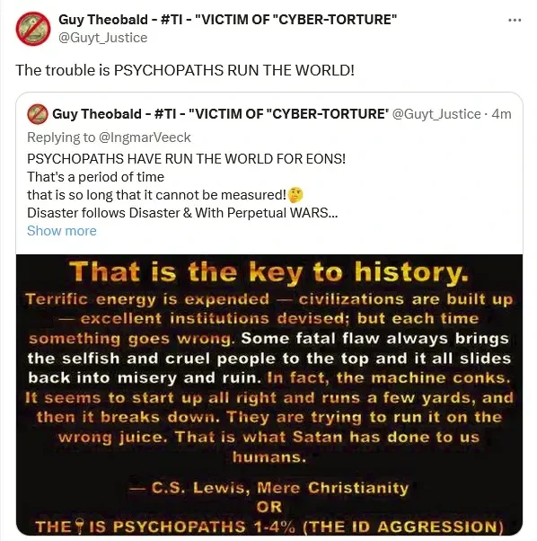The height and width of the screenshot is (541, 537).
Task: Visit the @IngmarVeeck mention
Action: 145,137
